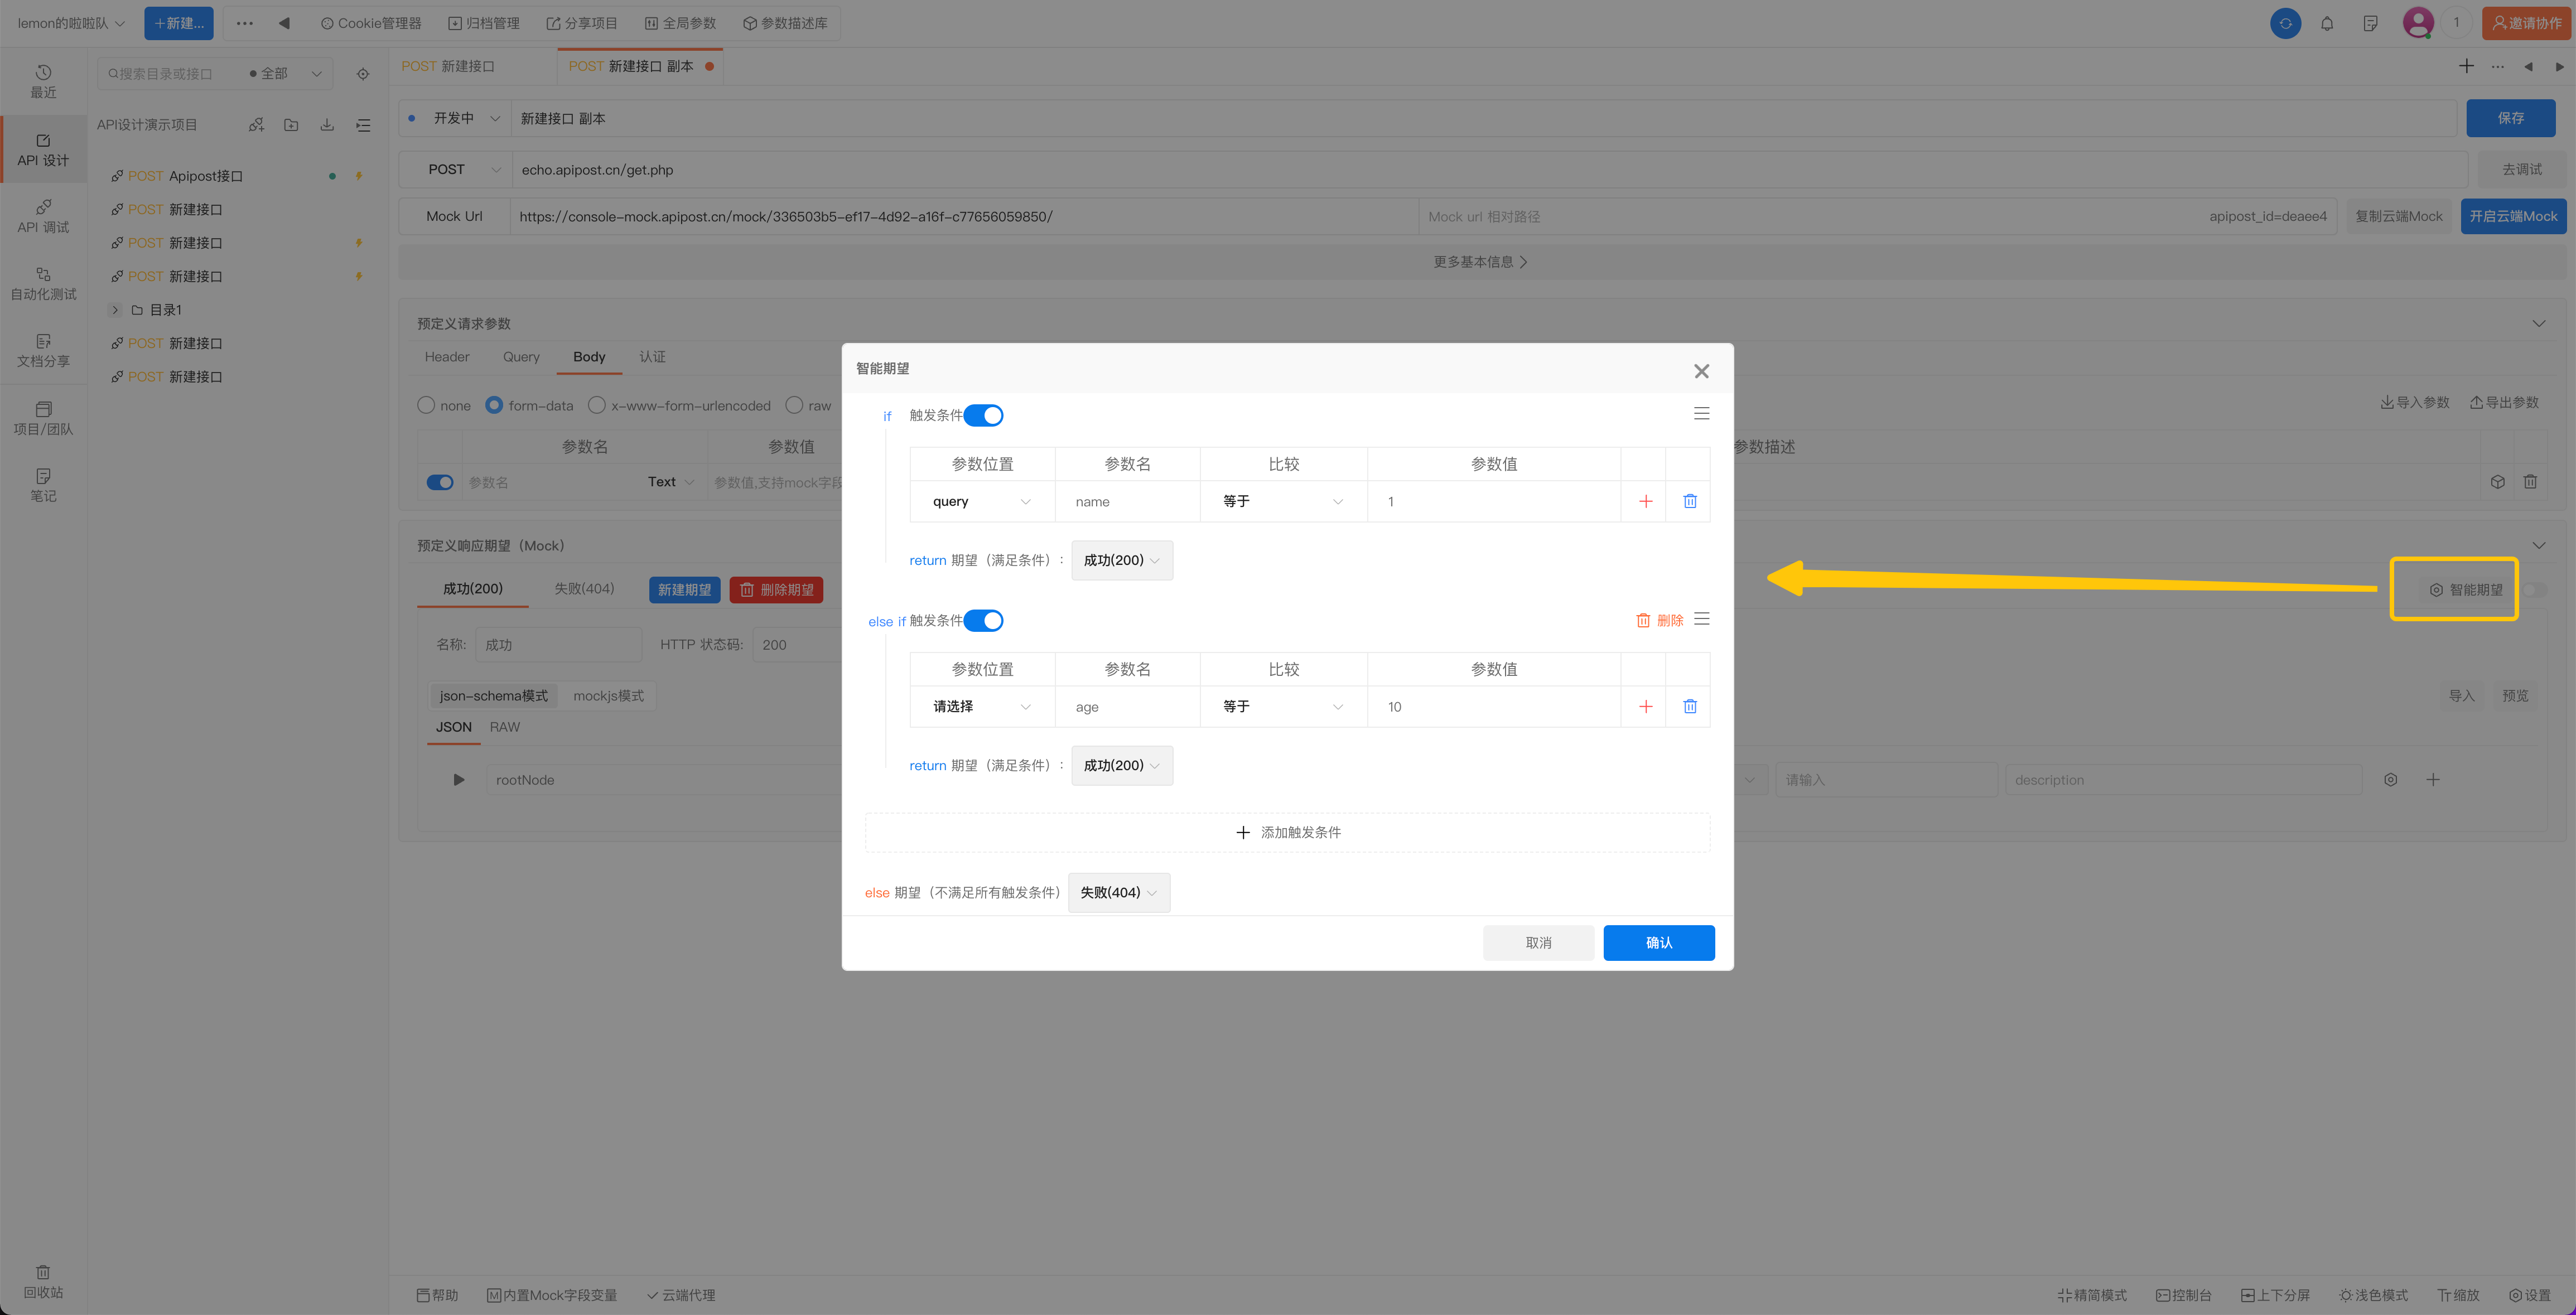Click the 确认 confirm button

[x=1658, y=942]
